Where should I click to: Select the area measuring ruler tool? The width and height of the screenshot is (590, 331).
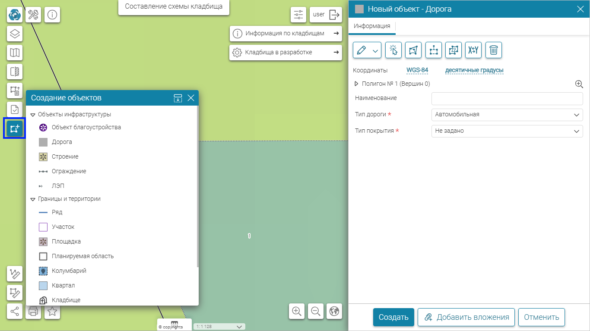15,293
